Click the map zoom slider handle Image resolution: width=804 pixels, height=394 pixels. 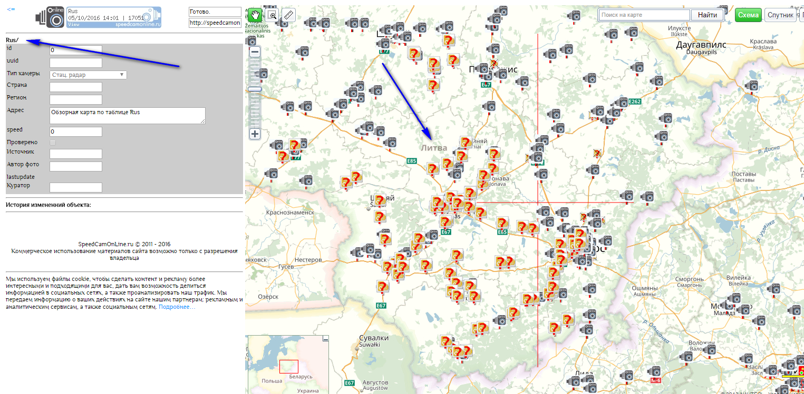pos(255,89)
